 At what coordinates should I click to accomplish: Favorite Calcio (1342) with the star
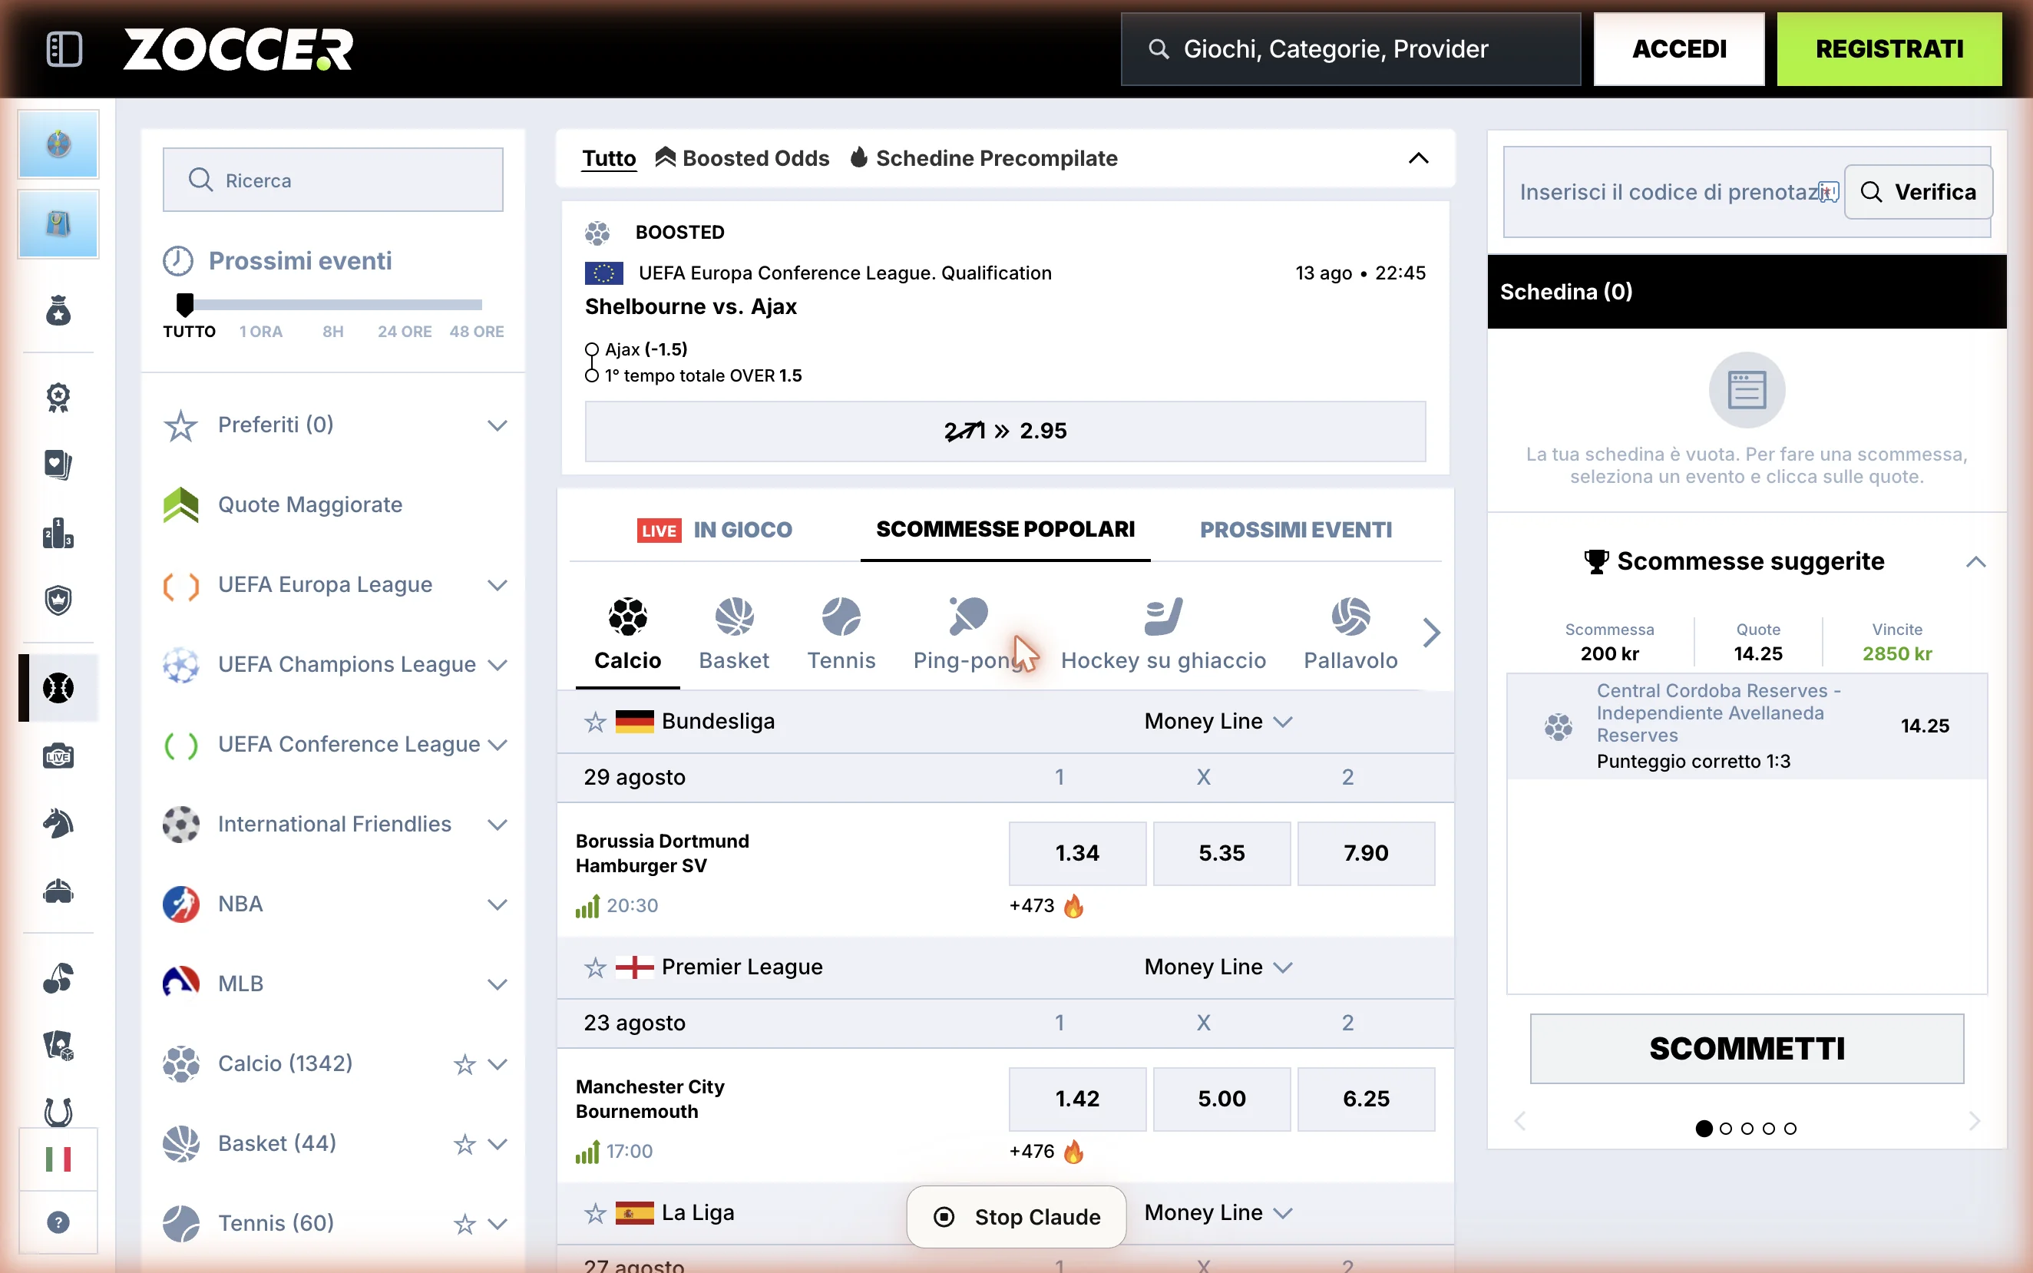coord(464,1064)
